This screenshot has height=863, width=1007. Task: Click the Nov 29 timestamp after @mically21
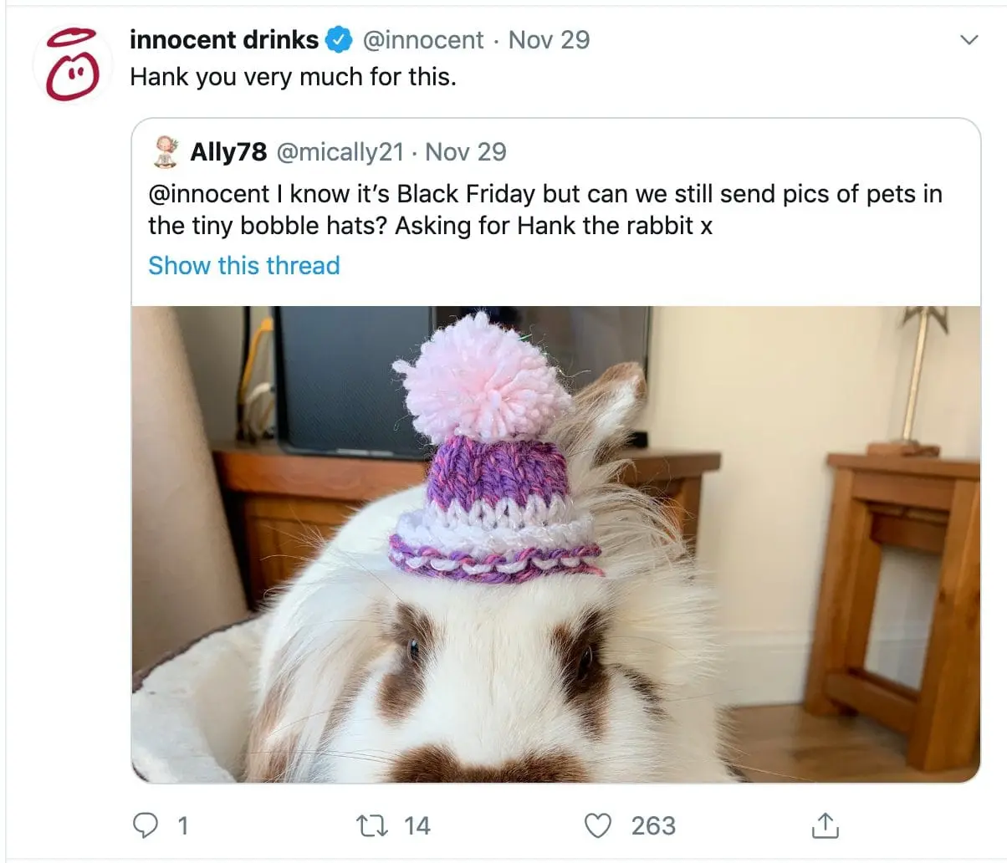(466, 152)
